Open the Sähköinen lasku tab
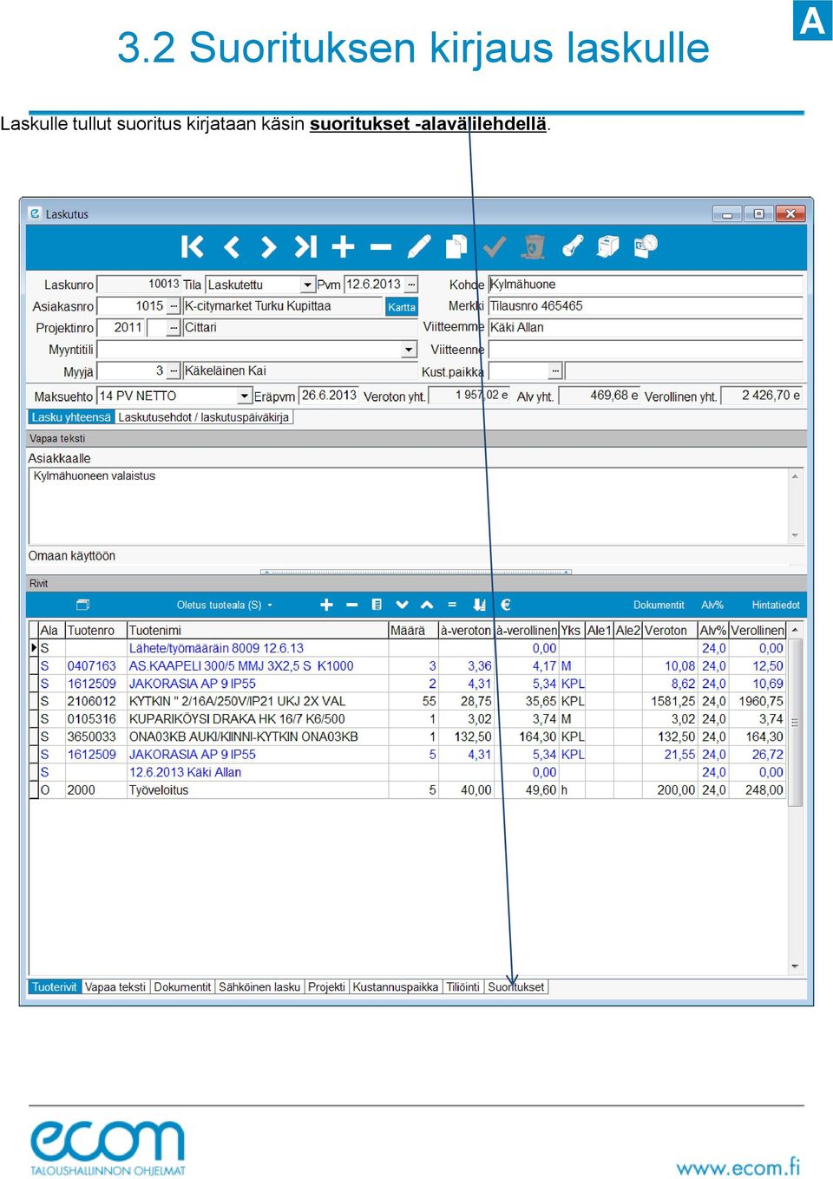 pyautogui.click(x=259, y=987)
